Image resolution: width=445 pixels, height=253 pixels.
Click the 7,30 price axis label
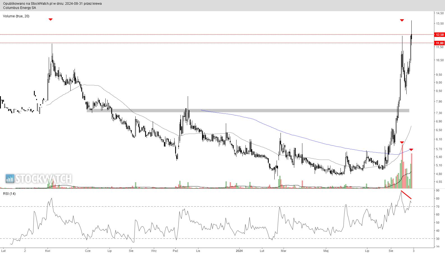click(x=439, y=113)
